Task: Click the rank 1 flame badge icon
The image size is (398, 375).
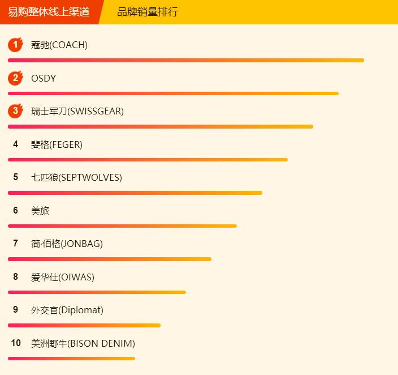Action: (15, 45)
